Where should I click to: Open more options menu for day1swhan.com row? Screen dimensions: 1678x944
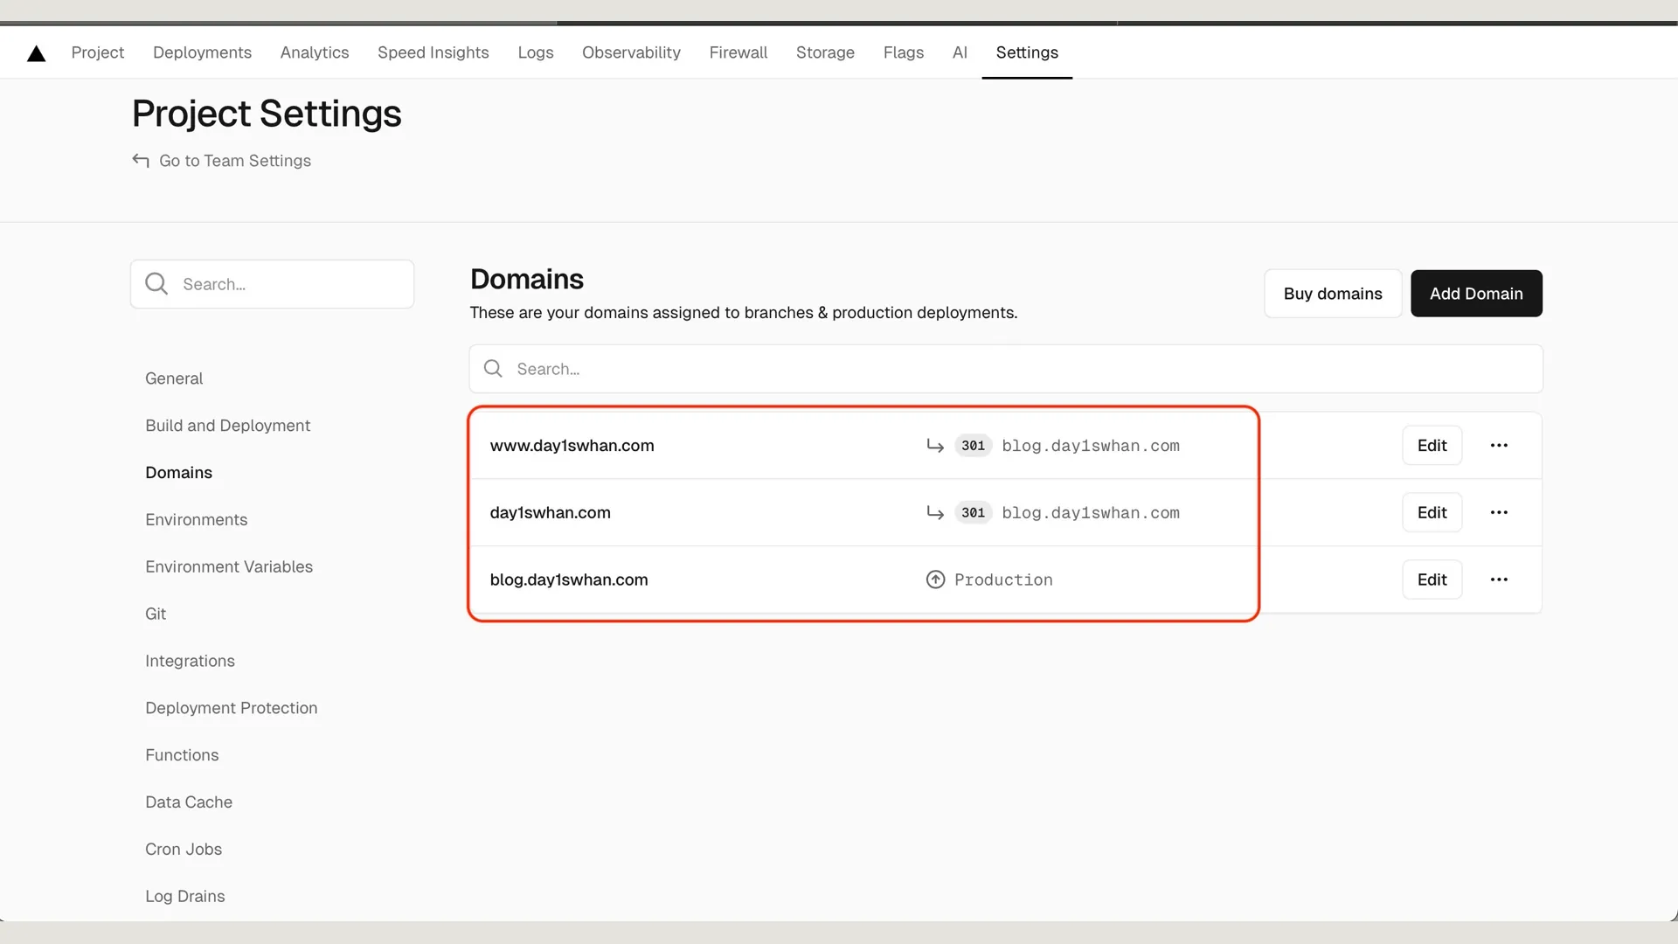coord(1499,513)
